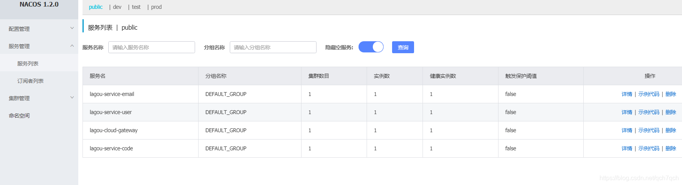
Task: Click 删除 for lagou-service-code
Action: pos(671,148)
